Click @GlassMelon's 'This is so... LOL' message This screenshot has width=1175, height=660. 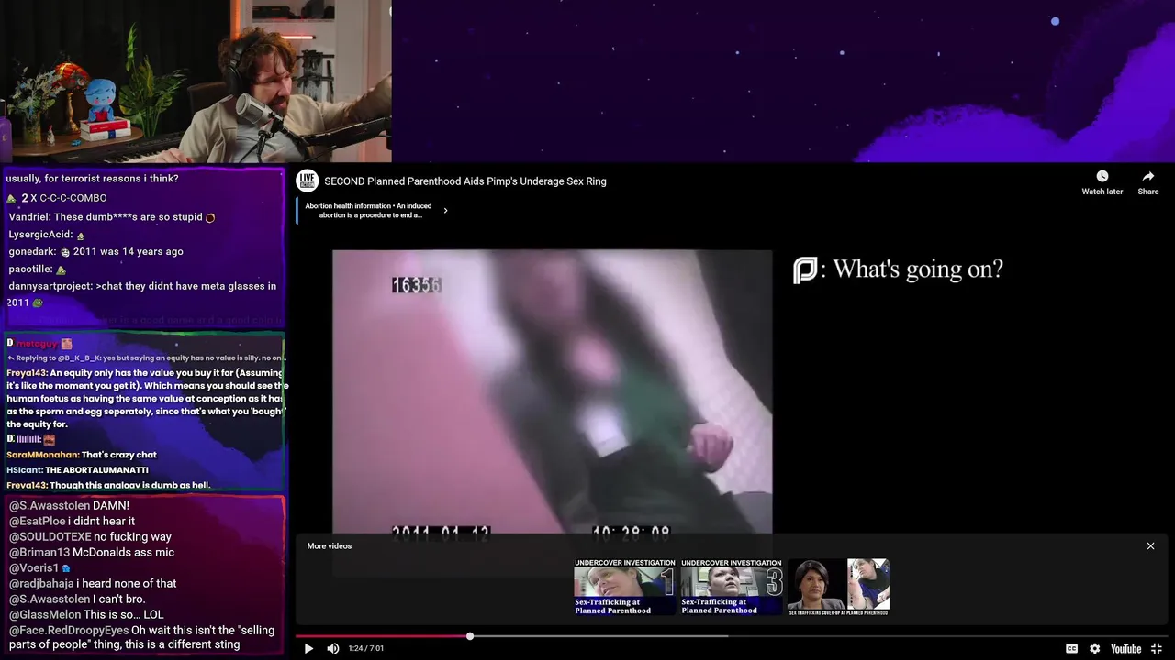(x=86, y=614)
